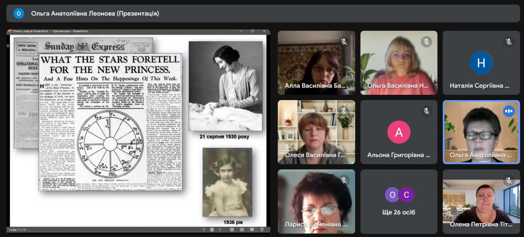Click the blue 'H' avatar of Наталія Сергіївна
The image size is (524, 237).
coord(481,63)
